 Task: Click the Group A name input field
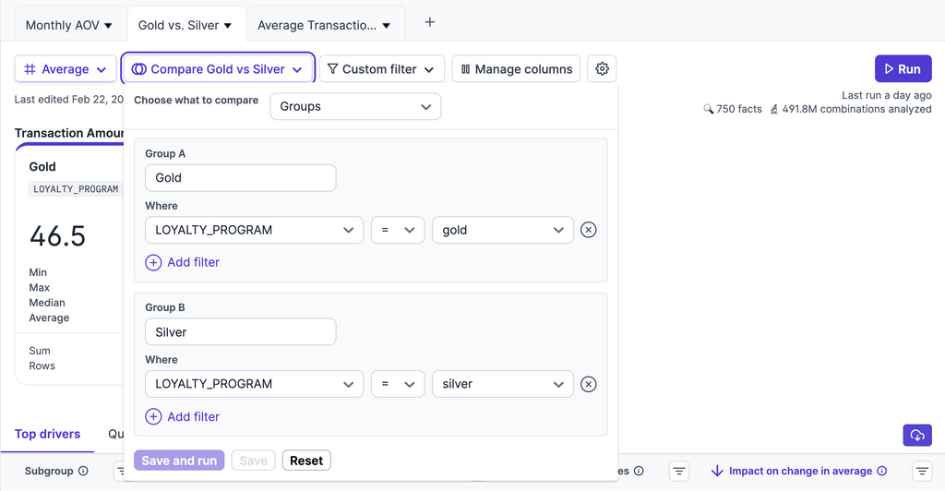point(241,178)
